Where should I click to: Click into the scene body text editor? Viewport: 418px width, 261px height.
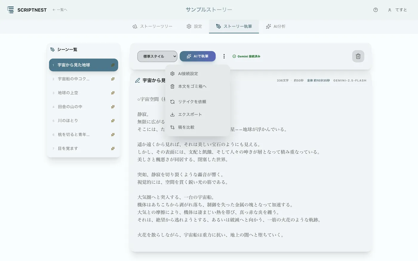[251, 167]
